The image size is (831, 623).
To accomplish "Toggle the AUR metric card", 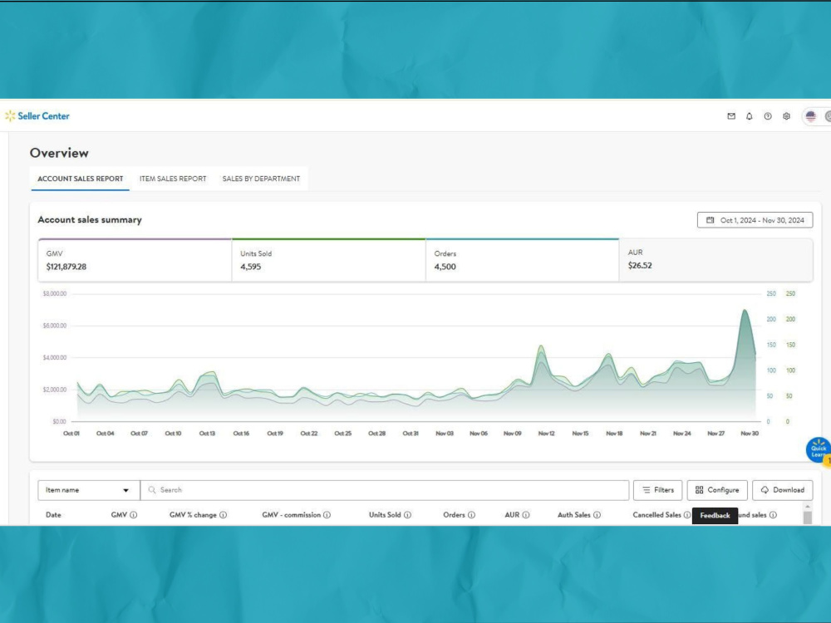I will pyautogui.click(x=716, y=260).
